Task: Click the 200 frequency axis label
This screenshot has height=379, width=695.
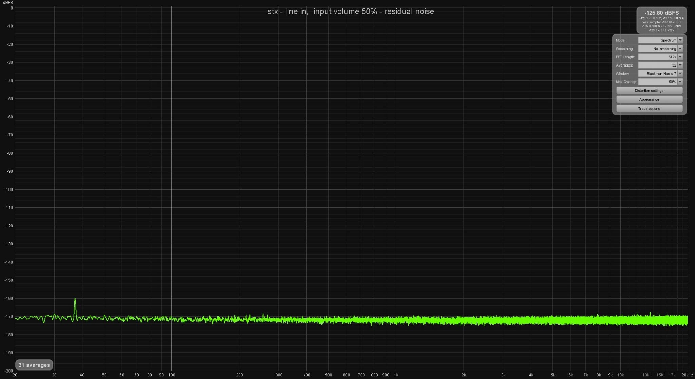Action: point(239,375)
